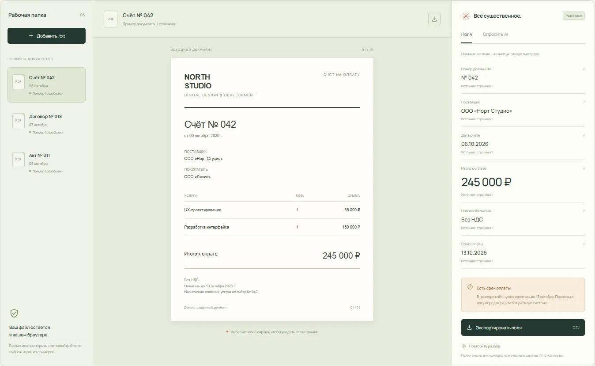The height and width of the screenshot is (366, 595).
Task: Click the arrow icon on the Итого к оплате field
Action: (583, 168)
